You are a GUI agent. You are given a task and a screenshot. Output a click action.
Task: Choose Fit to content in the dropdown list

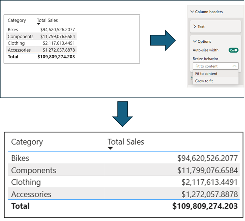click(206, 73)
